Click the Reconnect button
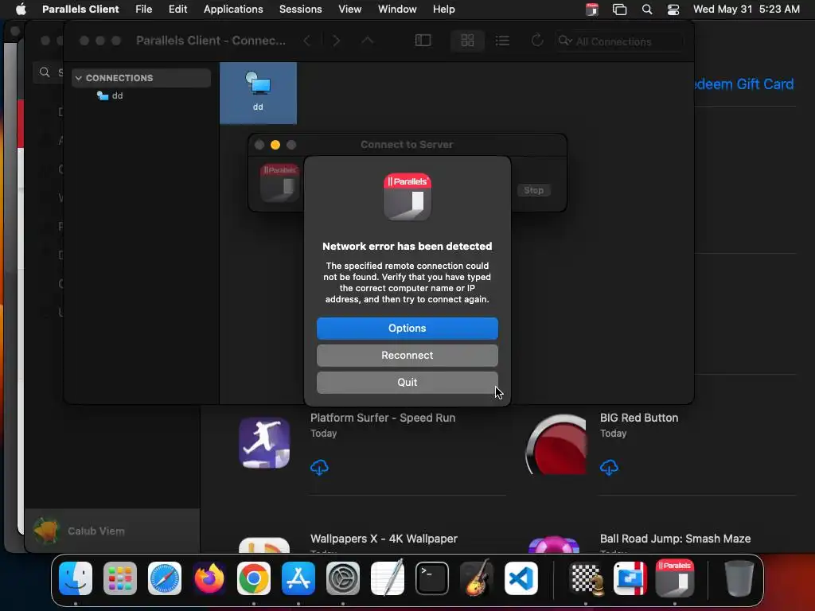This screenshot has width=815, height=611. point(407,356)
